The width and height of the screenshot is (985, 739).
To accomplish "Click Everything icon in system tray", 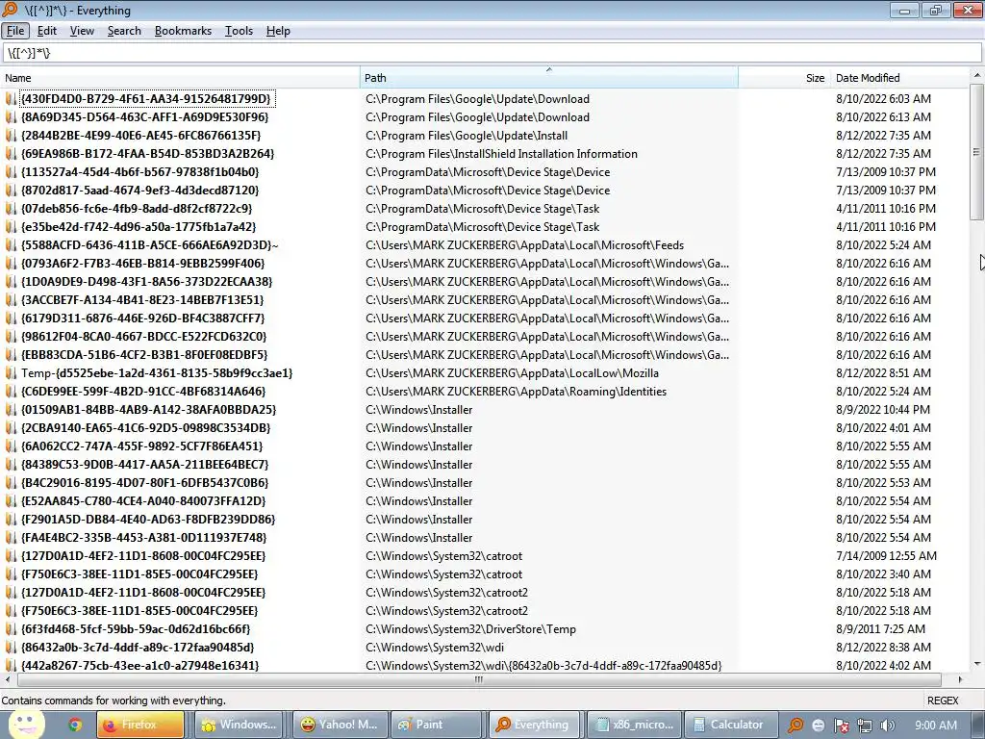I will pos(796,726).
